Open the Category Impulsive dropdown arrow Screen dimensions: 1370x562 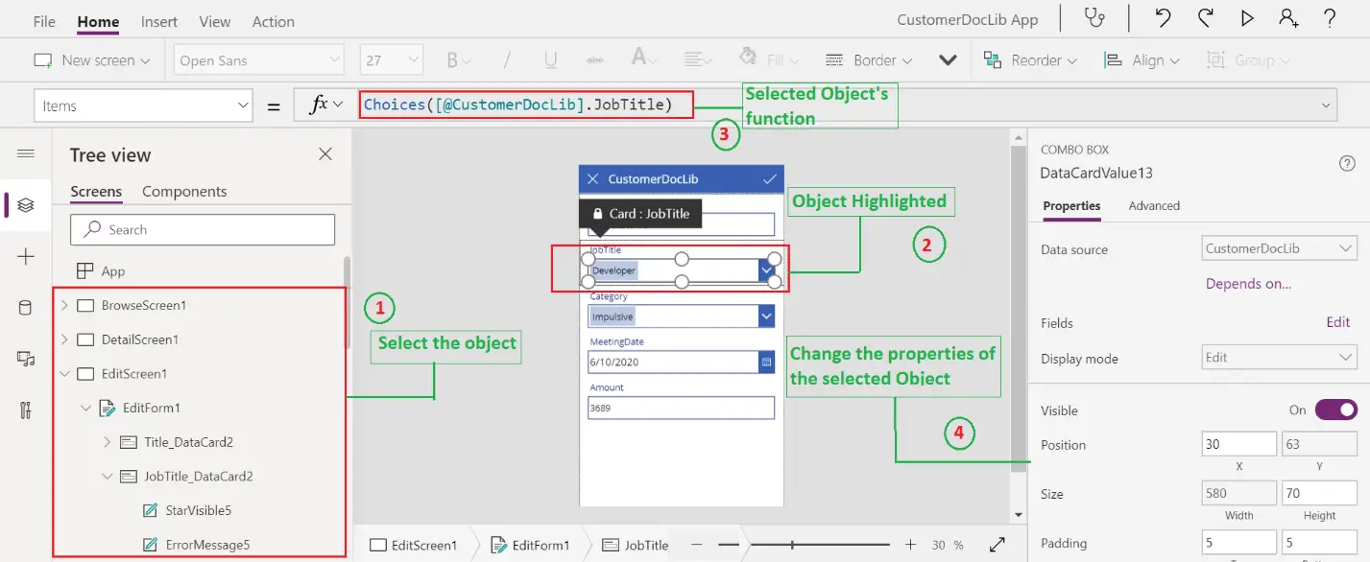tap(766, 316)
